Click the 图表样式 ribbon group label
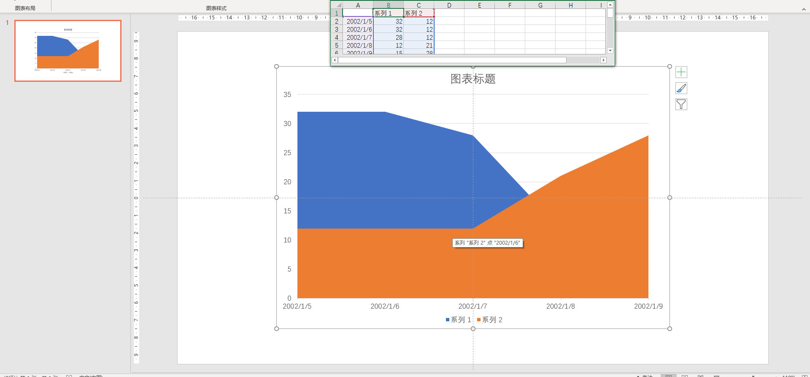Screen dimensions: 810x377 [x=216, y=8]
